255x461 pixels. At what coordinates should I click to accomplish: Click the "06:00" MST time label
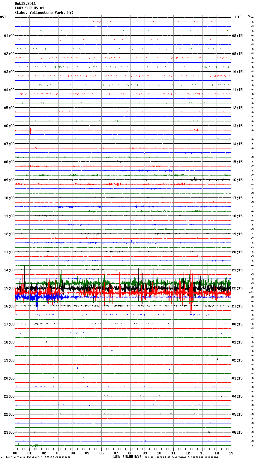point(9,126)
